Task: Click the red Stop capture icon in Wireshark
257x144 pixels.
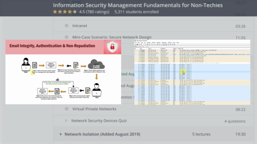Action: coord(137,44)
